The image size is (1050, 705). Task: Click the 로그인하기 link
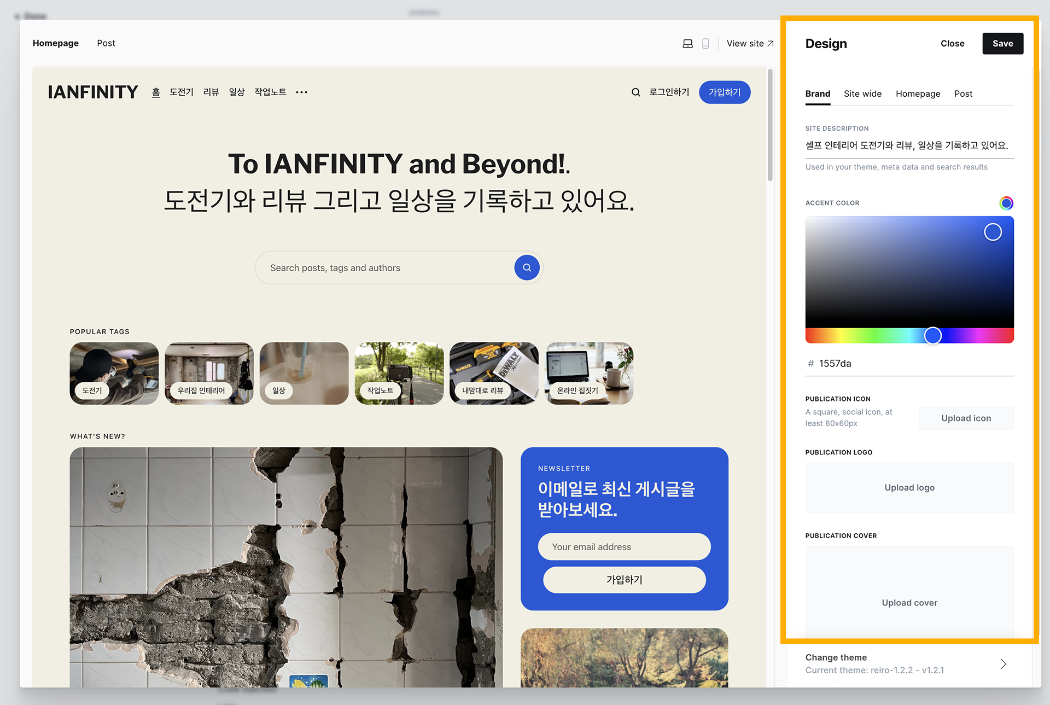click(669, 92)
